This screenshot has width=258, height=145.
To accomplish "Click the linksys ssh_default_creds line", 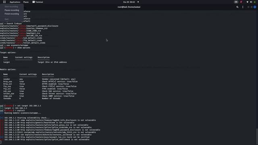I will [x=21, y=38].
